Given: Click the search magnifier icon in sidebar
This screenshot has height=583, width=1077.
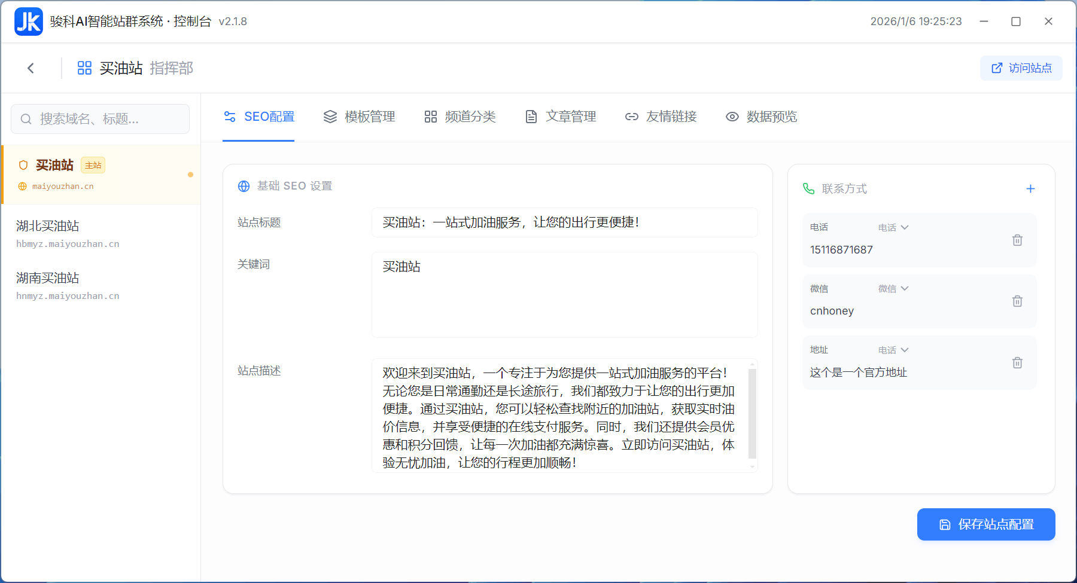Looking at the screenshot, I should tap(26, 119).
